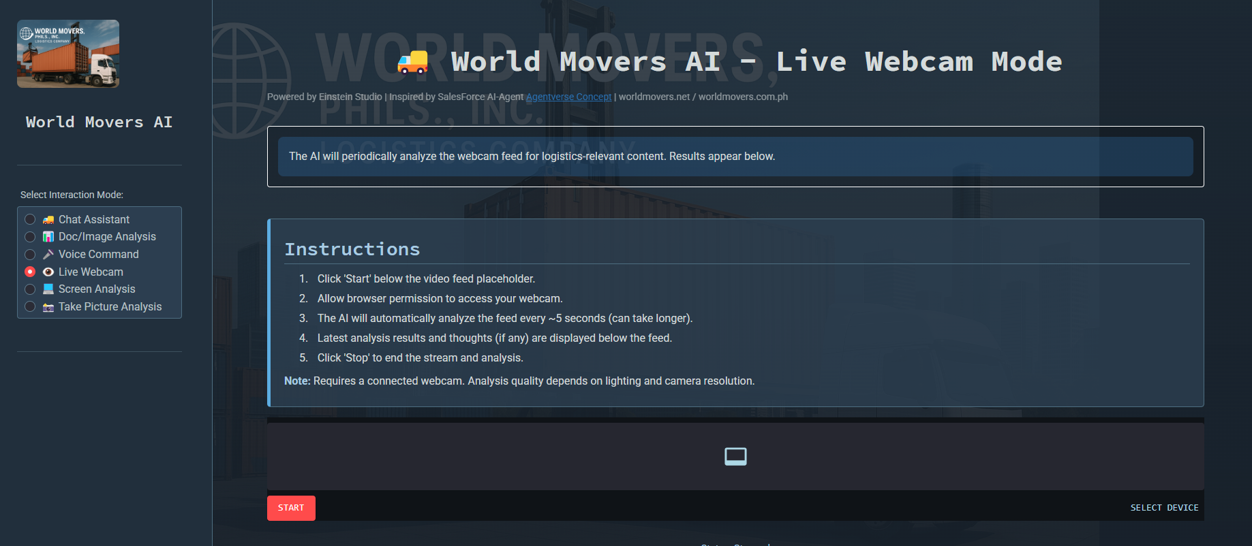Click the Note about requiring a connected webcam
This screenshot has width=1252, height=546.
click(x=519, y=381)
